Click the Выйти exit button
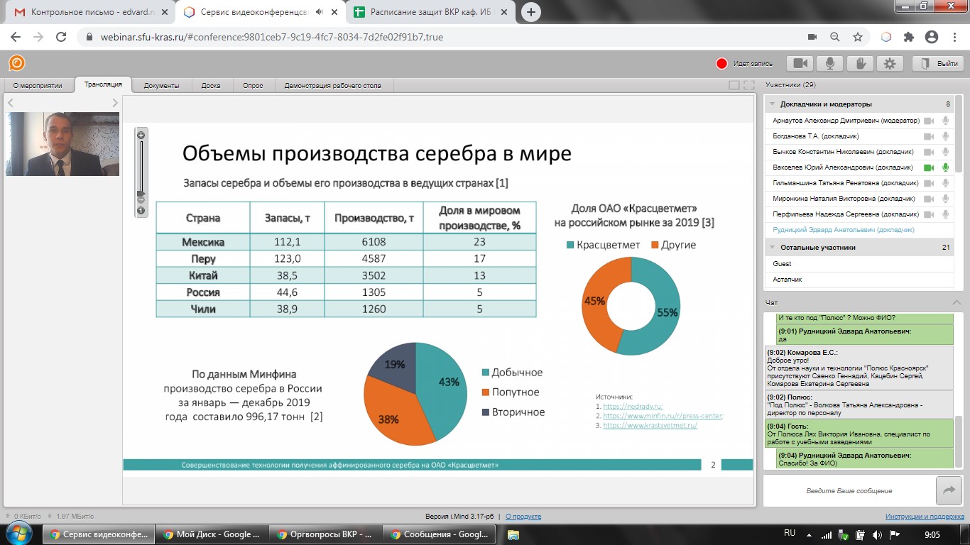The height and width of the screenshot is (545, 970). 937,64
